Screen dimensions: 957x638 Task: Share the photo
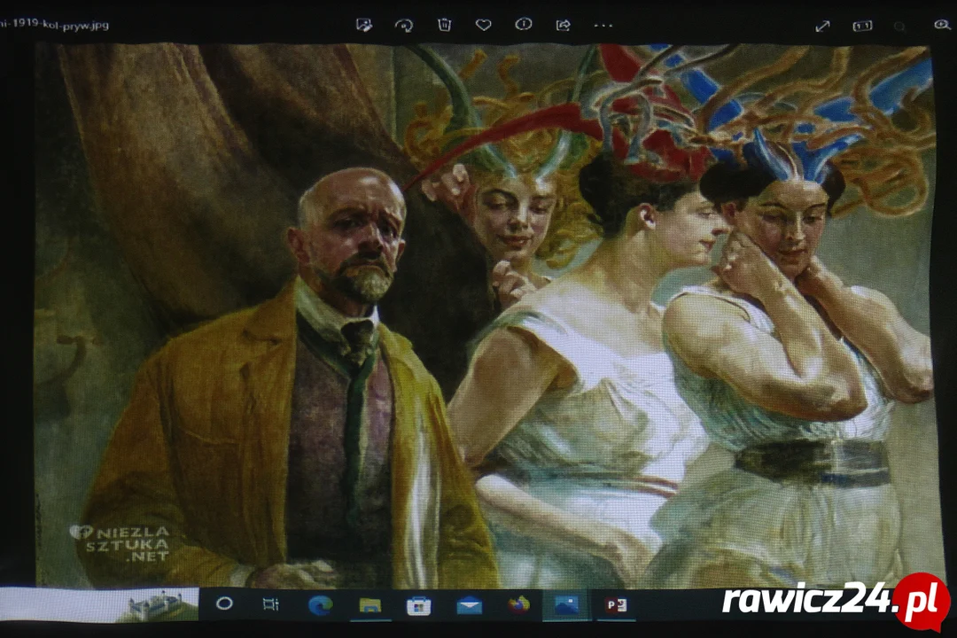[x=563, y=25]
